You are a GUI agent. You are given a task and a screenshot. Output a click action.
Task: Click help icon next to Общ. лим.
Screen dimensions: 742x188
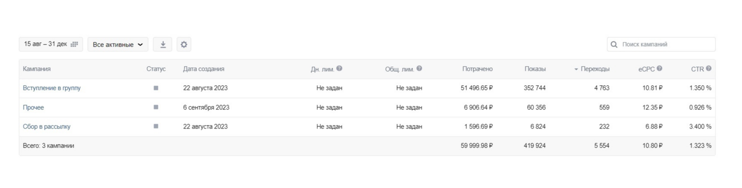pyautogui.click(x=419, y=68)
